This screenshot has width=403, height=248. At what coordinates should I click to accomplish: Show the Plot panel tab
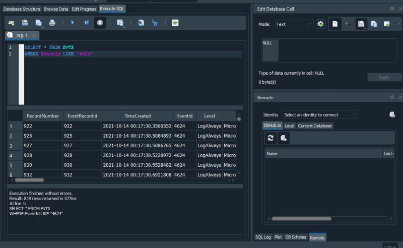278,237
